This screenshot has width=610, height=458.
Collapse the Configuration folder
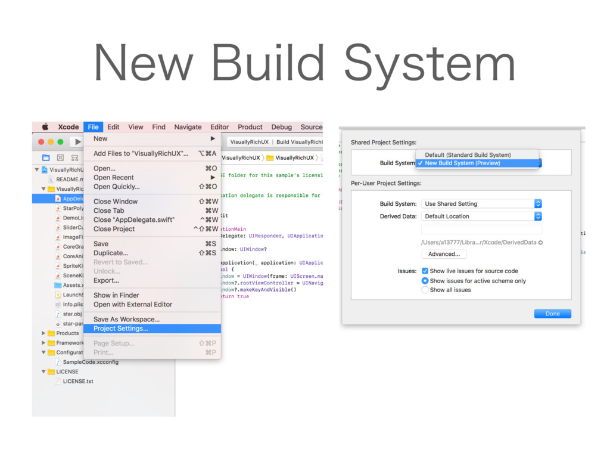(43, 352)
